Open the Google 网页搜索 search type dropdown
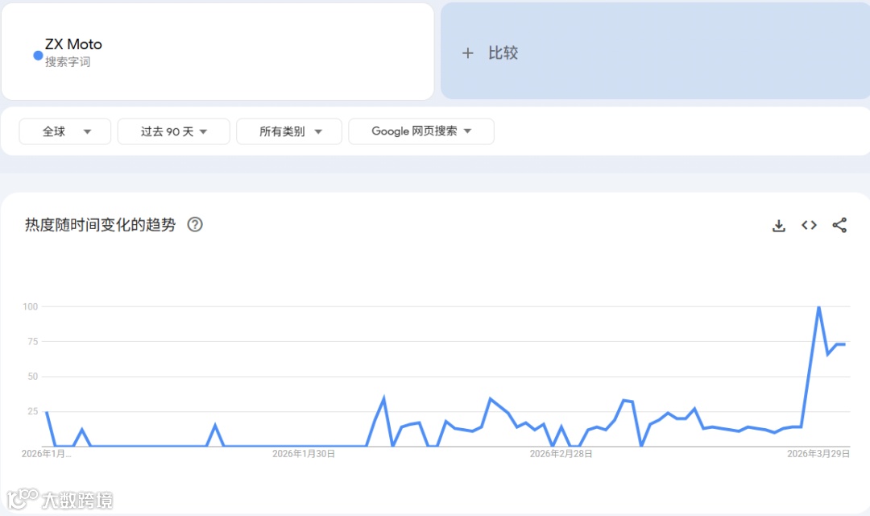Screen dimensions: 870x516 [421, 131]
